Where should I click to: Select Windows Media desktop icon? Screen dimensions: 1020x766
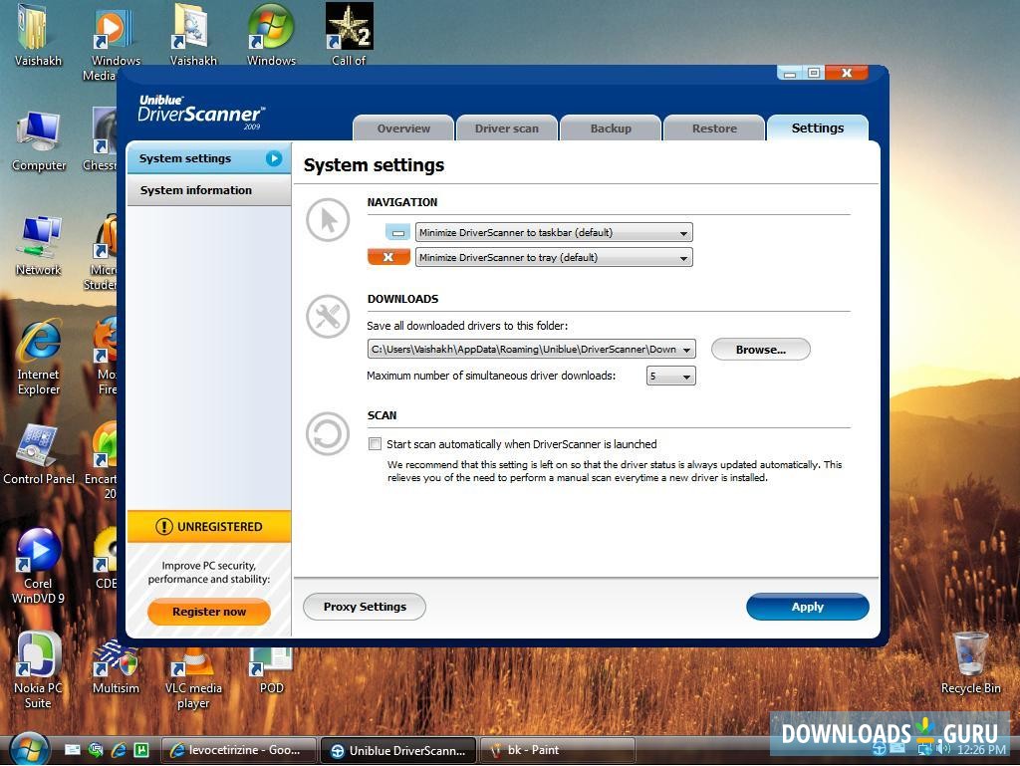pos(114,42)
